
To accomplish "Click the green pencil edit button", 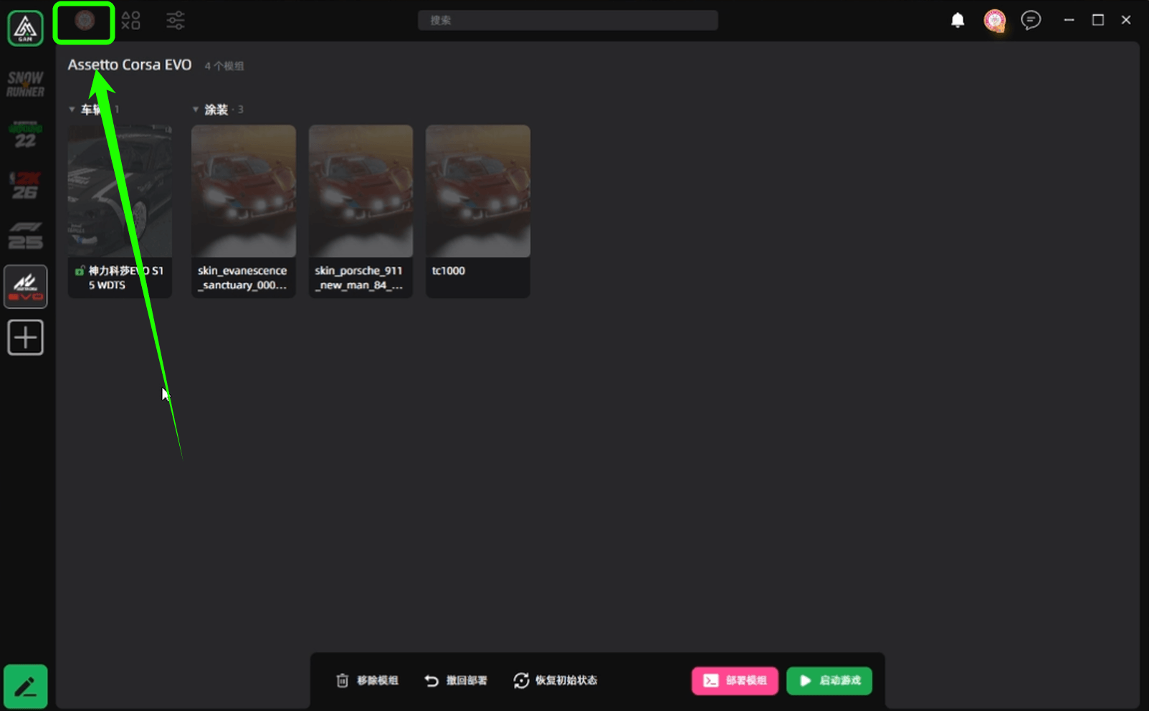I will pos(26,687).
